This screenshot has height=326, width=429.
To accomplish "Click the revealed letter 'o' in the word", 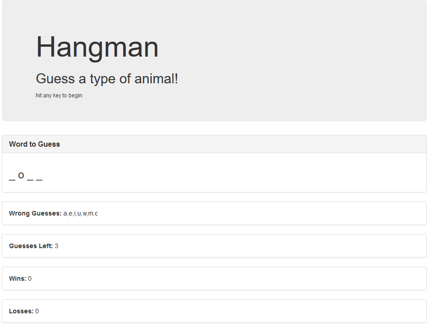I will 21,176.
